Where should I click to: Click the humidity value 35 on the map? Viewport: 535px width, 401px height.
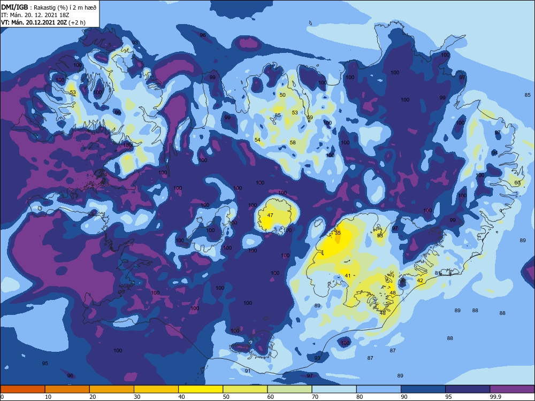click(338, 233)
